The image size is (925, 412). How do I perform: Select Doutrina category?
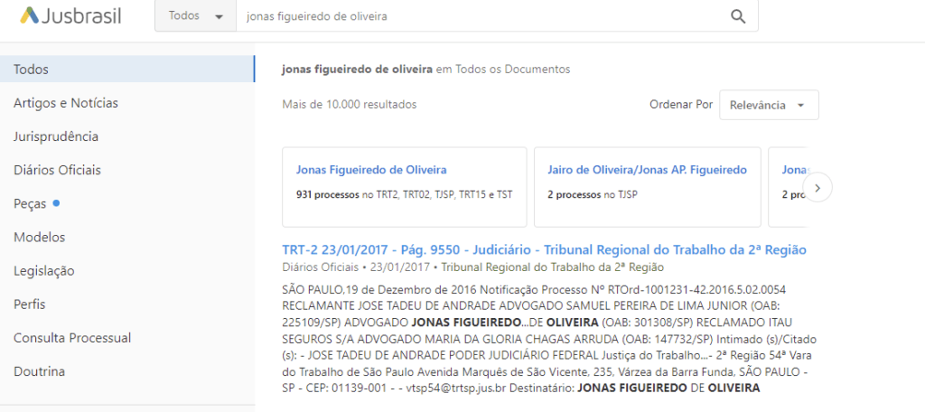tap(39, 371)
